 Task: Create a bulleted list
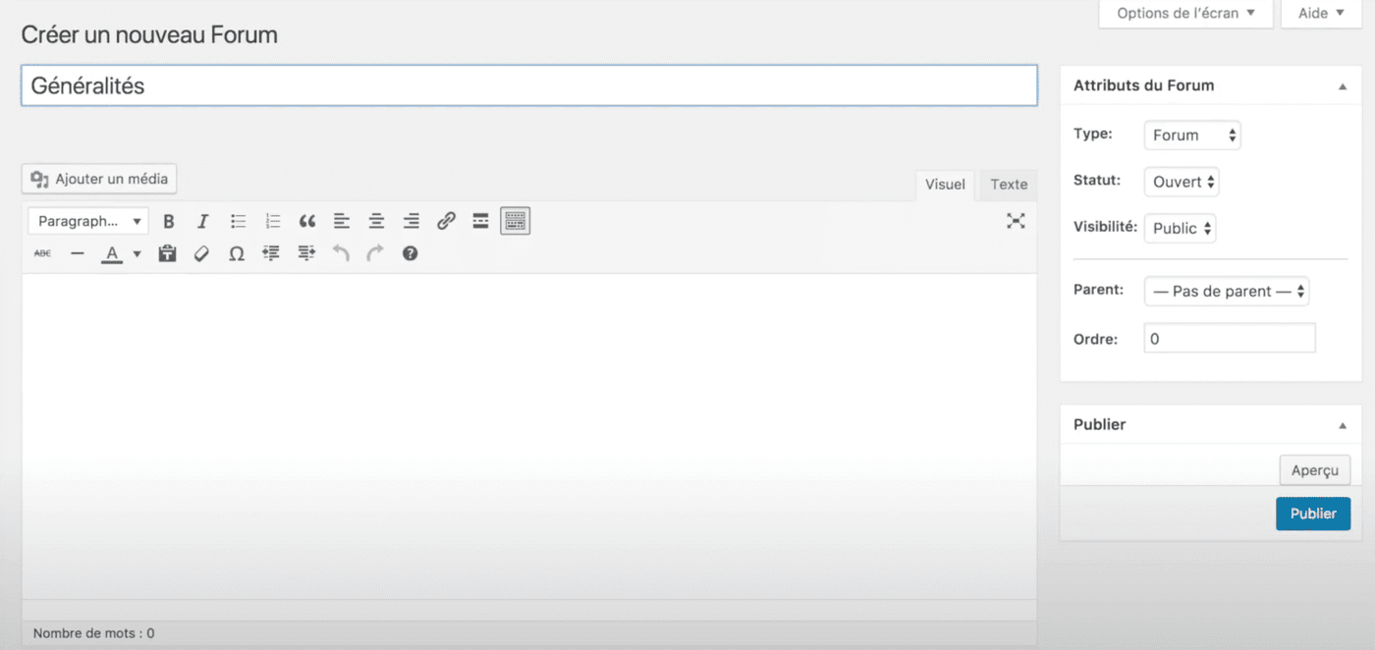(238, 221)
